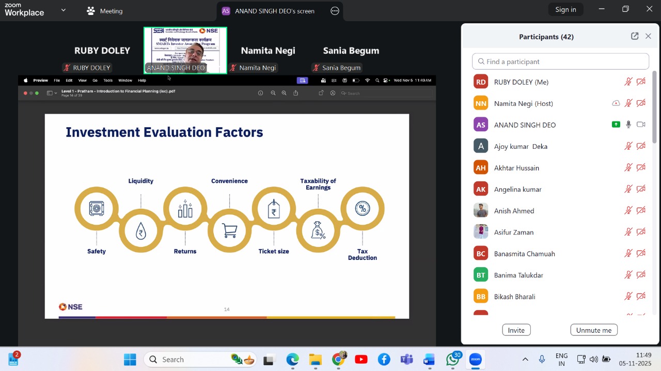661x371 pixels.
Task: Switch to the Meeting tab
Action: click(105, 11)
